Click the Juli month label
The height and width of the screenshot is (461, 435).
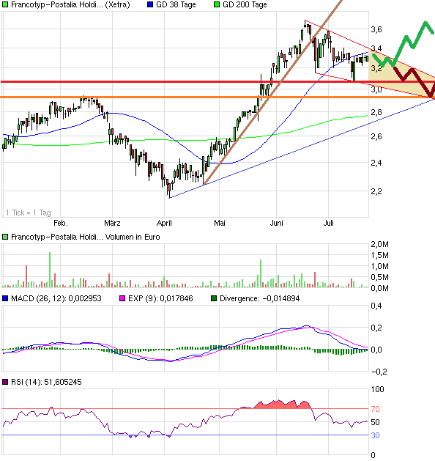tap(328, 223)
